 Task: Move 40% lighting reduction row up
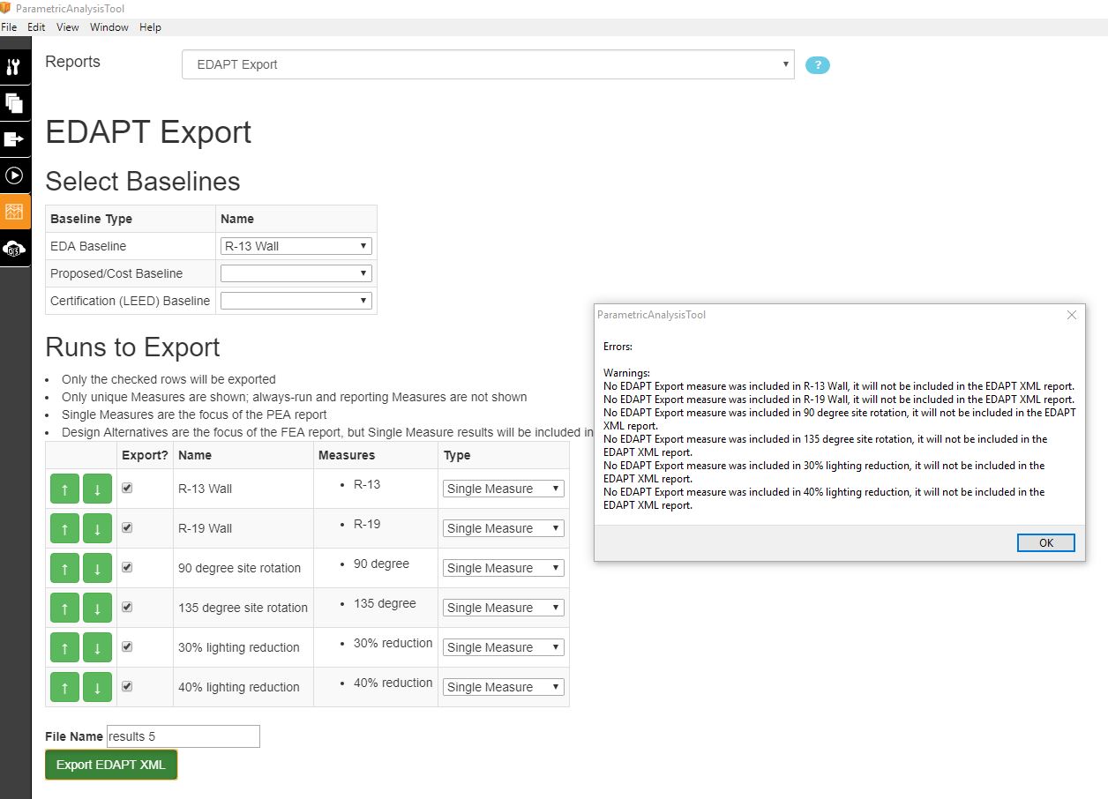coord(64,687)
